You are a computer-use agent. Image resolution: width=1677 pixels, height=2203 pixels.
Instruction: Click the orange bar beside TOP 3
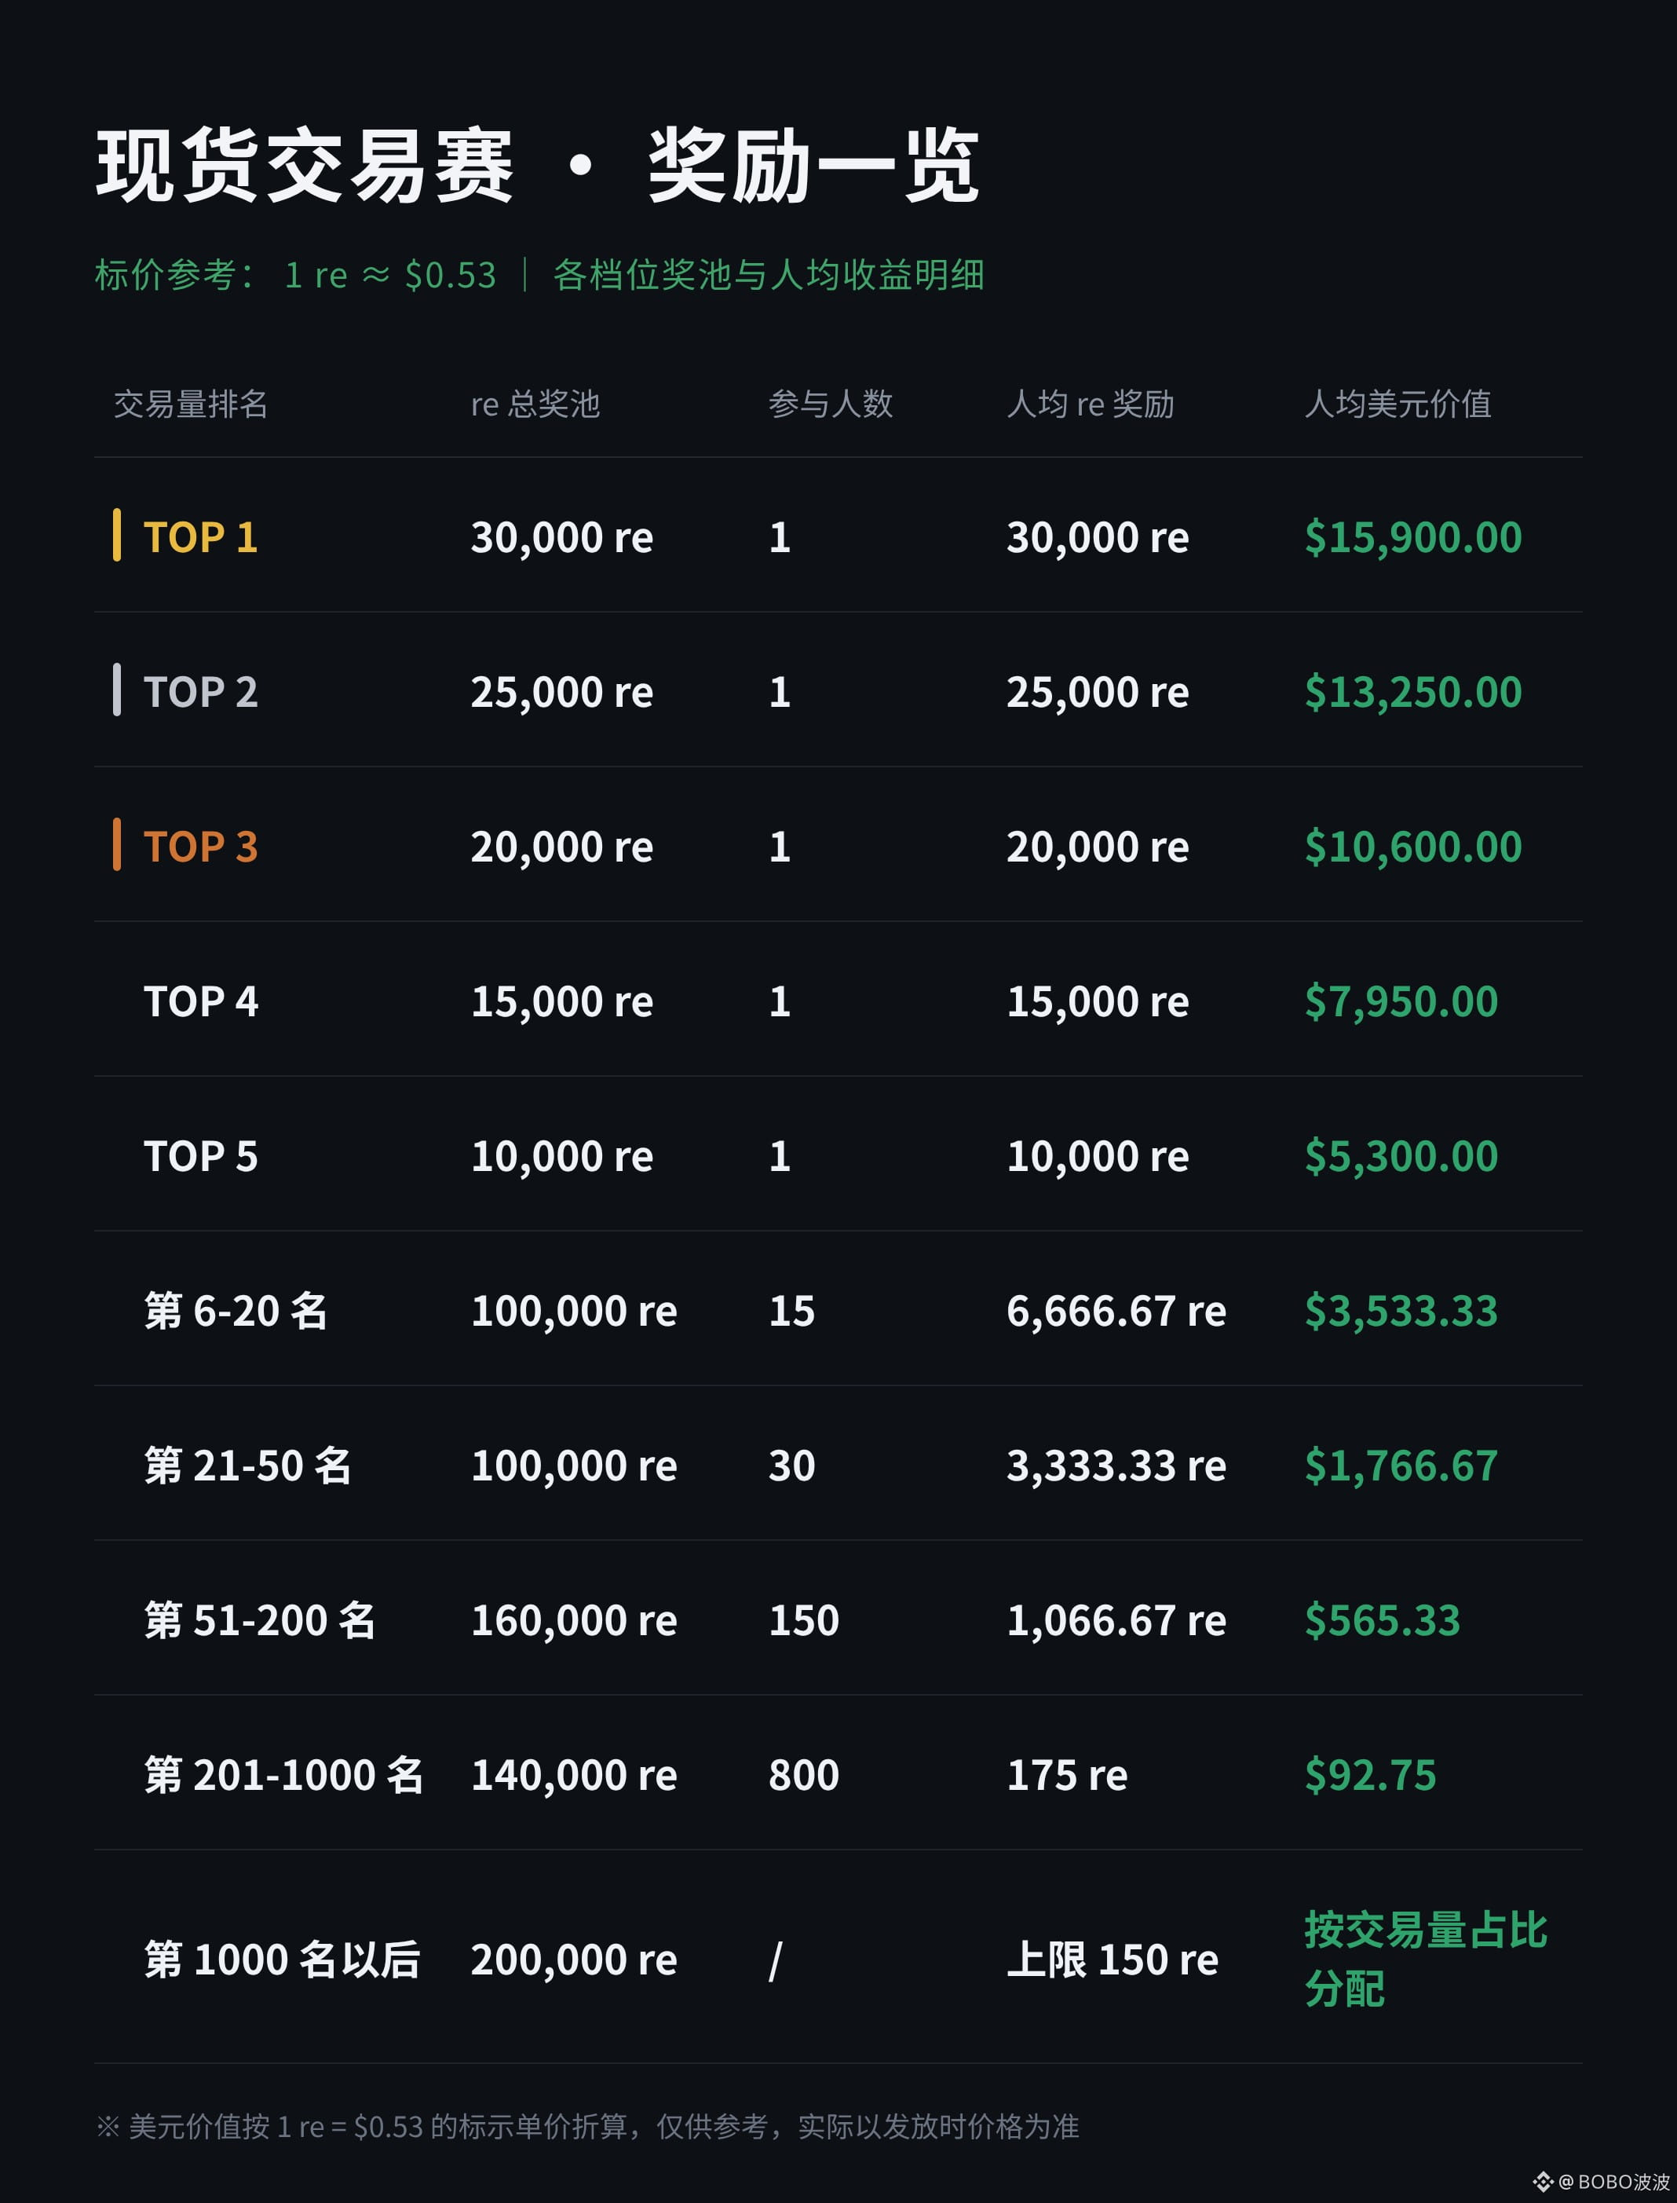[x=118, y=845]
